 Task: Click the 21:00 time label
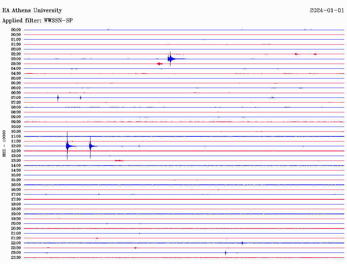[16, 233]
